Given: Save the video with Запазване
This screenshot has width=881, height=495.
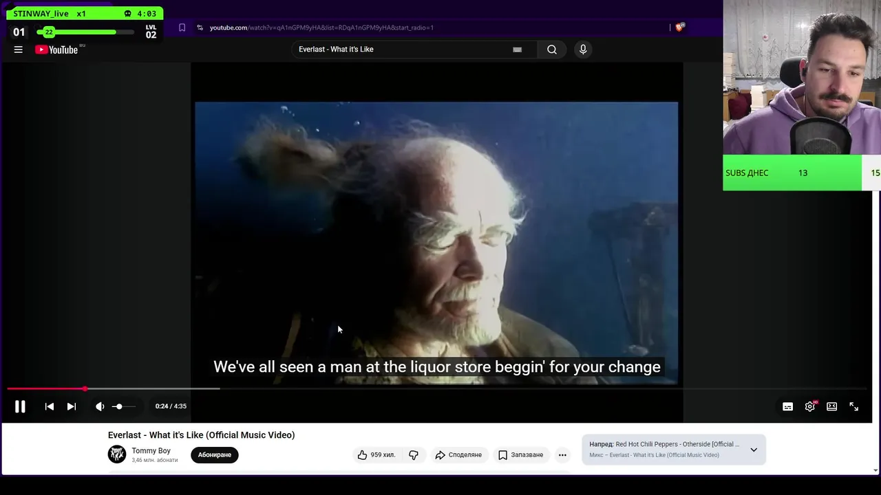Looking at the screenshot, I should [x=521, y=454].
